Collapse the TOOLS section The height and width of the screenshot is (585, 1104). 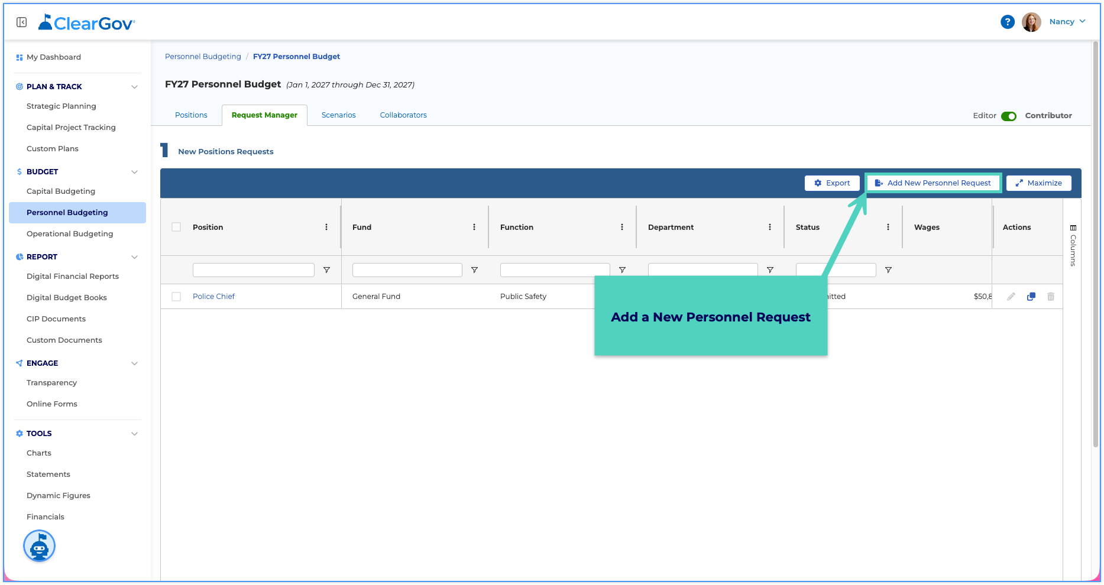point(134,434)
